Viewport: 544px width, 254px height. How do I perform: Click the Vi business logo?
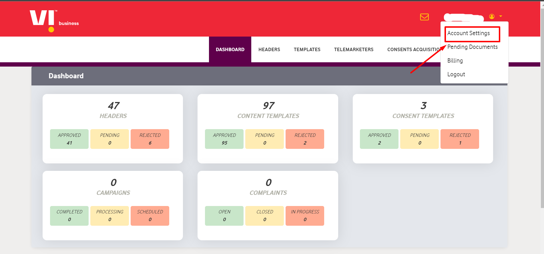tap(54, 21)
